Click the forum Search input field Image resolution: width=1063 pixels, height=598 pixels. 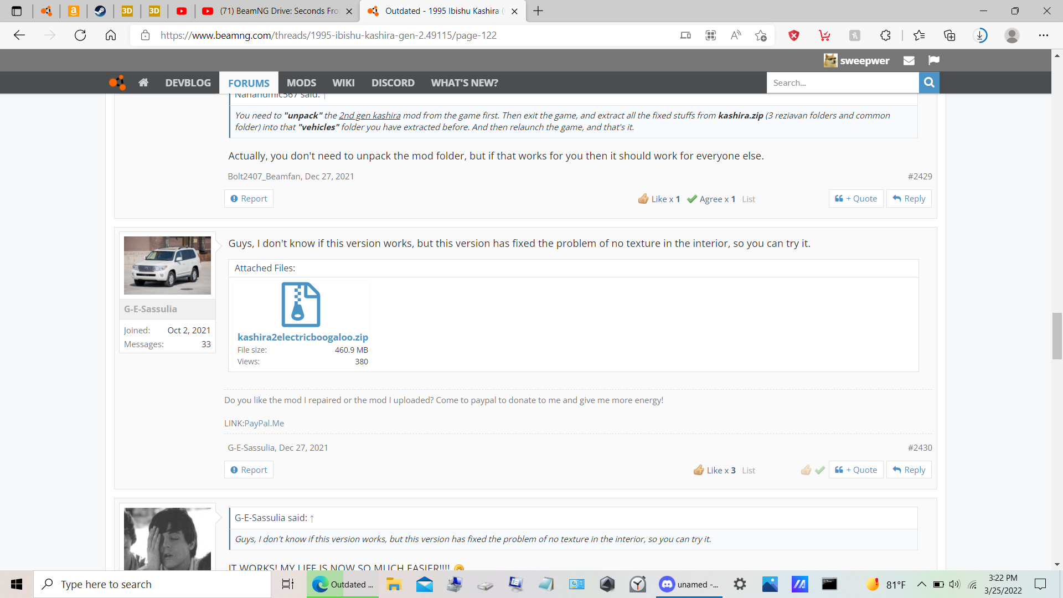[842, 83]
